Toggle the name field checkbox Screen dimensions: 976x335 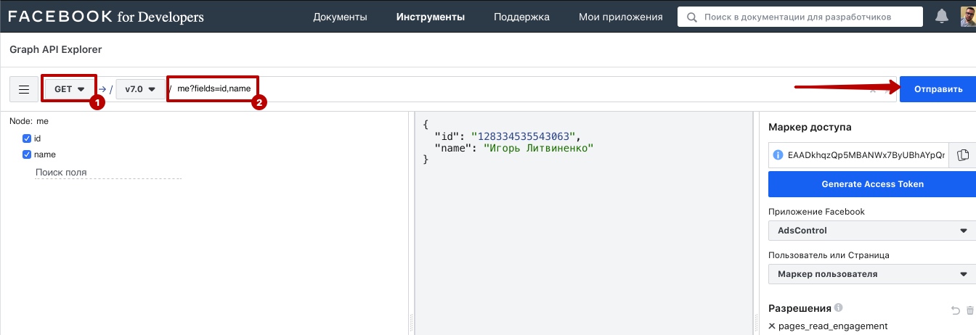click(x=27, y=154)
